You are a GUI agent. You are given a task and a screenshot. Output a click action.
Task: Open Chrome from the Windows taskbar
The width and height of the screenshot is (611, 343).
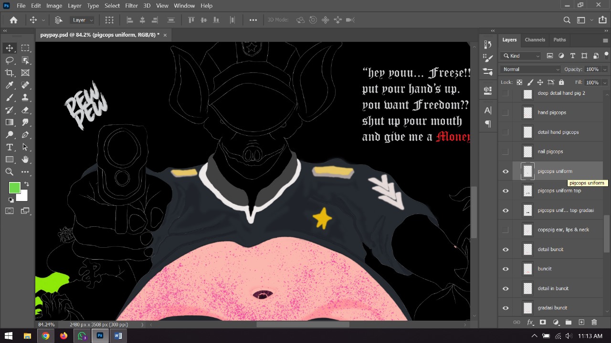(x=45, y=336)
